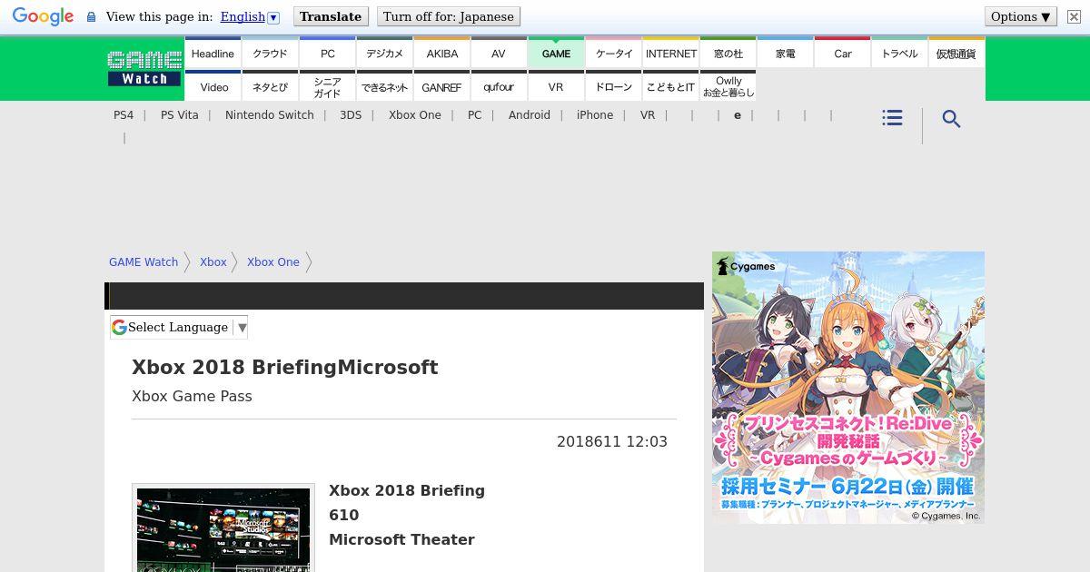The height and width of the screenshot is (572, 1090).
Task: Click the GAME Watch logo
Action: pyautogui.click(x=144, y=69)
